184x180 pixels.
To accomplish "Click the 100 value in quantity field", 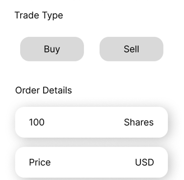I will click(x=37, y=122).
